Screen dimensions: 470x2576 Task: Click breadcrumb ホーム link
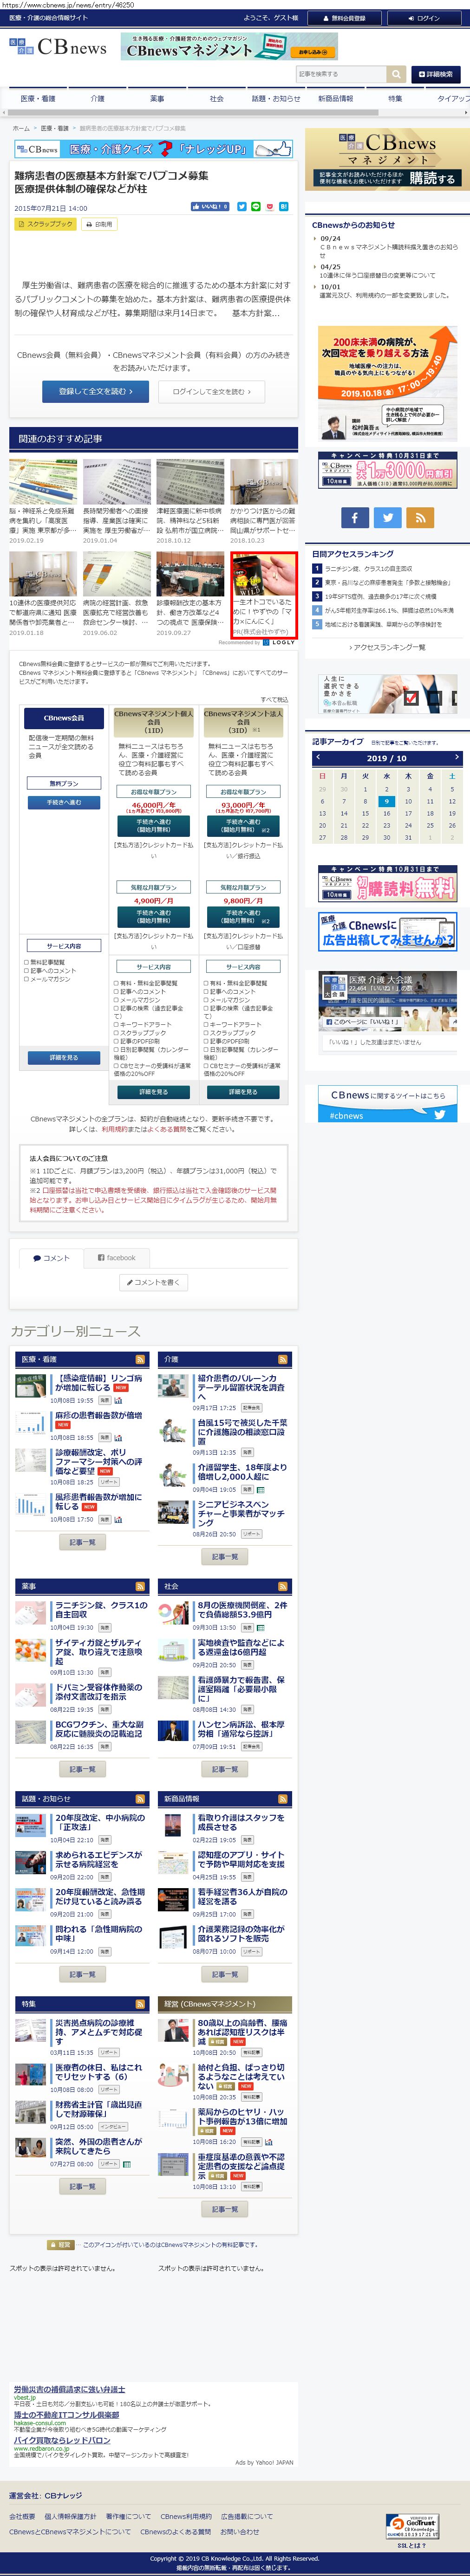point(21,128)
